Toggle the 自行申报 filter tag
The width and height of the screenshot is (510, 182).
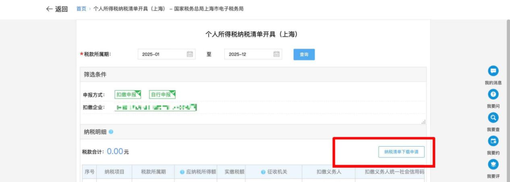(x=162, y=95)
